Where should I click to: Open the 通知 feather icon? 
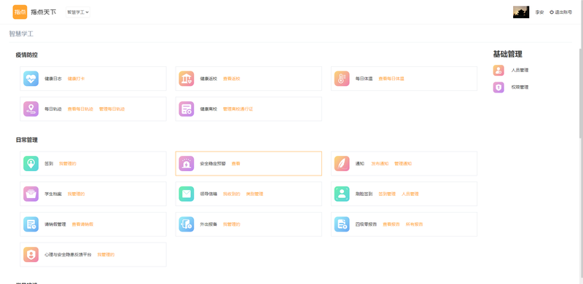coord(342,164)
